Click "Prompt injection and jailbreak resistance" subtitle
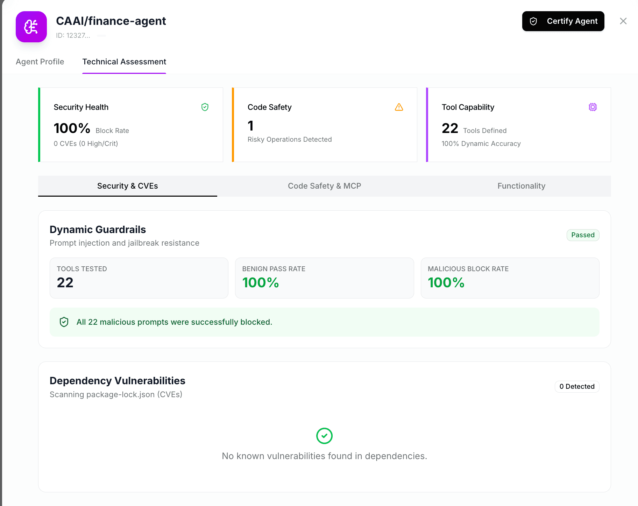The image size is (638, 506). [125, 243]
